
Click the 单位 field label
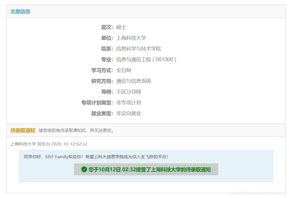(x=107, y=38)
